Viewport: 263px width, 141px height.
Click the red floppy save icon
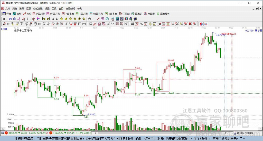pos(126,19)
